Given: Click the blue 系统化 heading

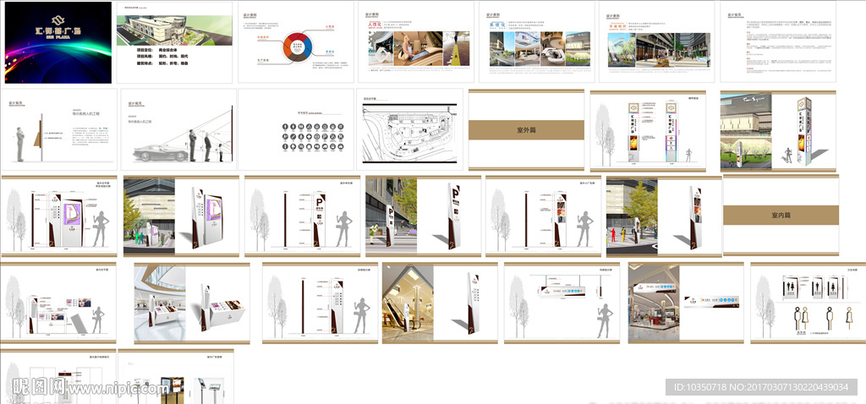Looking at the screenshot, I should 497,25.
